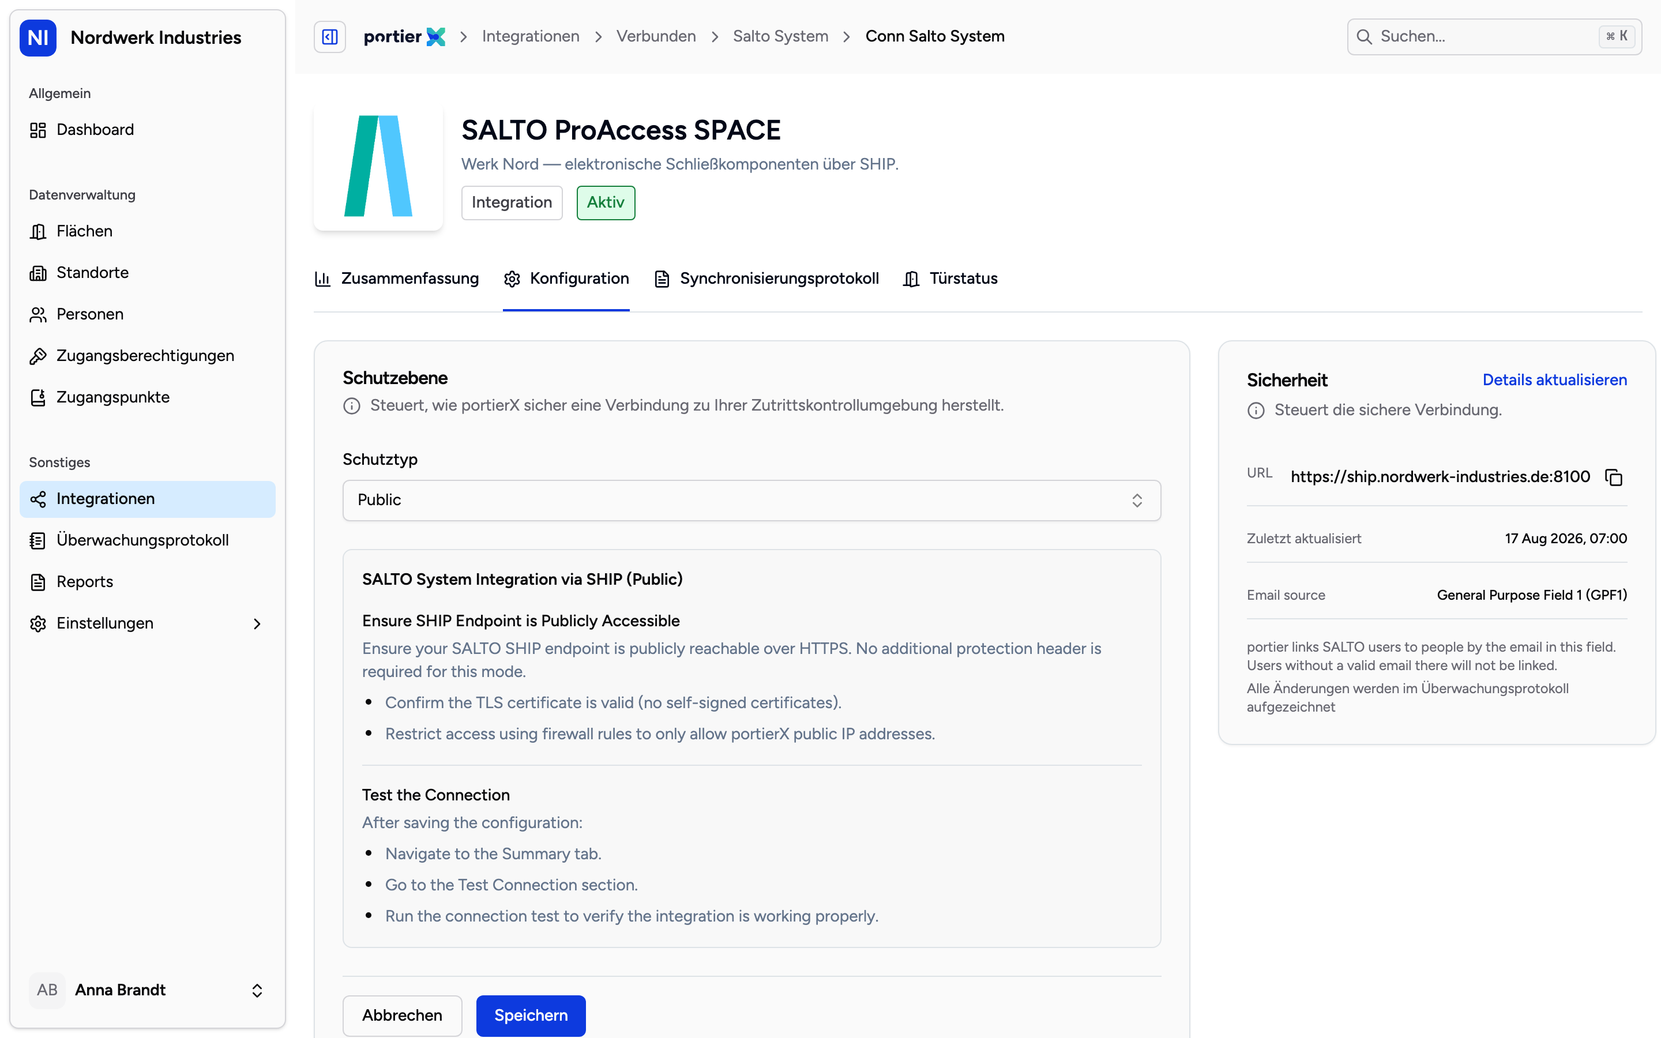
Task: Click the Nordwerk Industries workspace name
Action: click(x=156, y=37)
